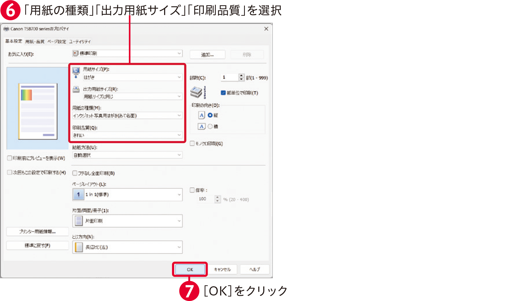
Task: Switch to the ページ設定 tab
Action: tap(57, 41)
